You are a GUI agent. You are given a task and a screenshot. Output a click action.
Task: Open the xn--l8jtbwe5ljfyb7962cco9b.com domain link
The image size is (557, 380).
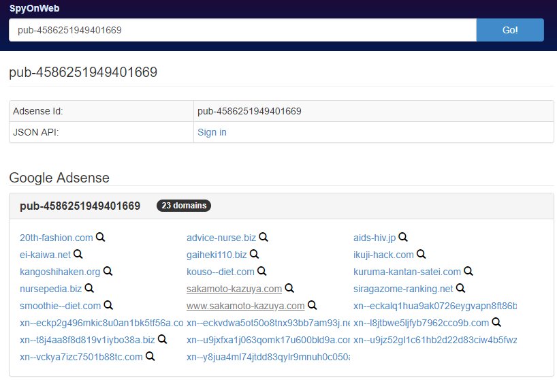click(x=421, y=323)
